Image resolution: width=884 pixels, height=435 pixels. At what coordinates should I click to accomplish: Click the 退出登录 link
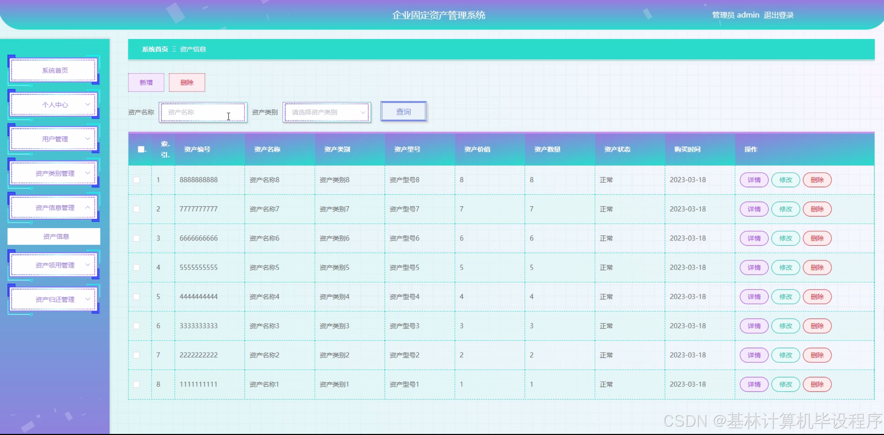[x=778, y=15]
